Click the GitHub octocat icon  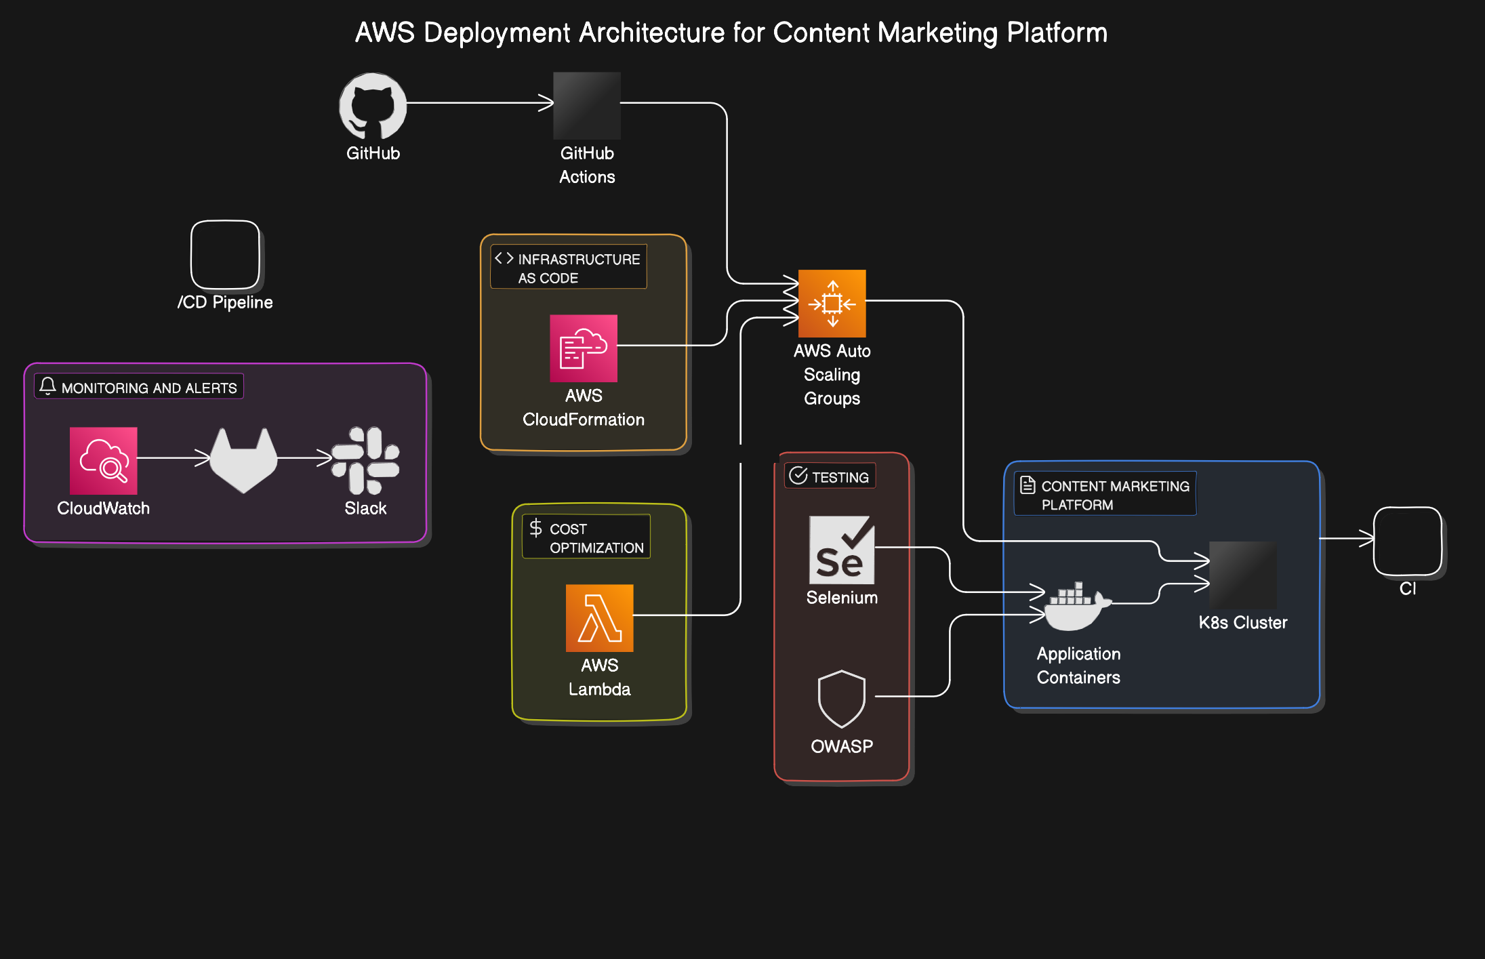click(x=373, y=106)
